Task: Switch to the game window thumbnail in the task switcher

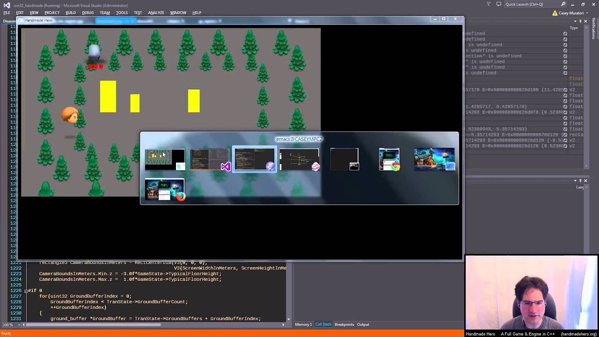Action: point(165,160)
